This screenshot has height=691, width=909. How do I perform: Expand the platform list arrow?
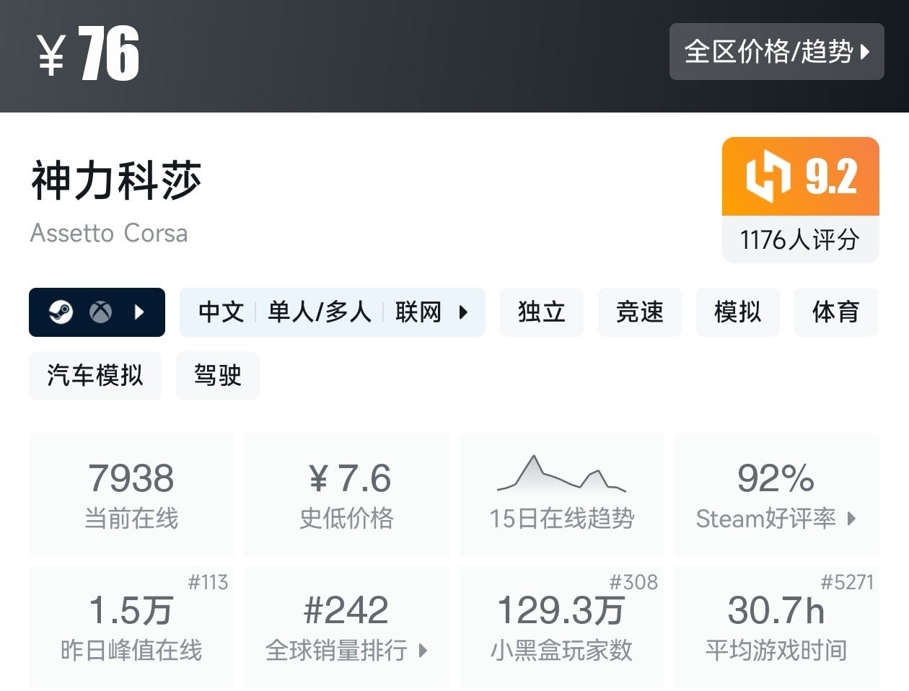point(140,312)
